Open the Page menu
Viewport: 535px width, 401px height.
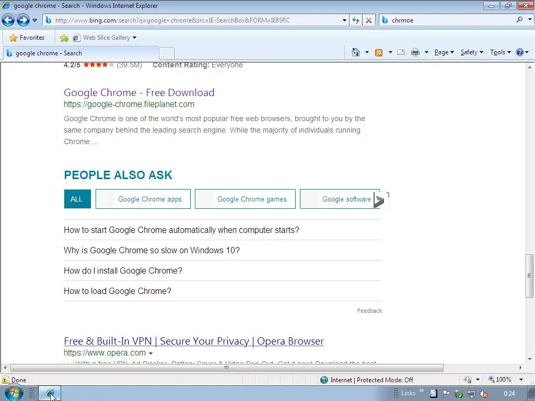[x=444, y=52]
